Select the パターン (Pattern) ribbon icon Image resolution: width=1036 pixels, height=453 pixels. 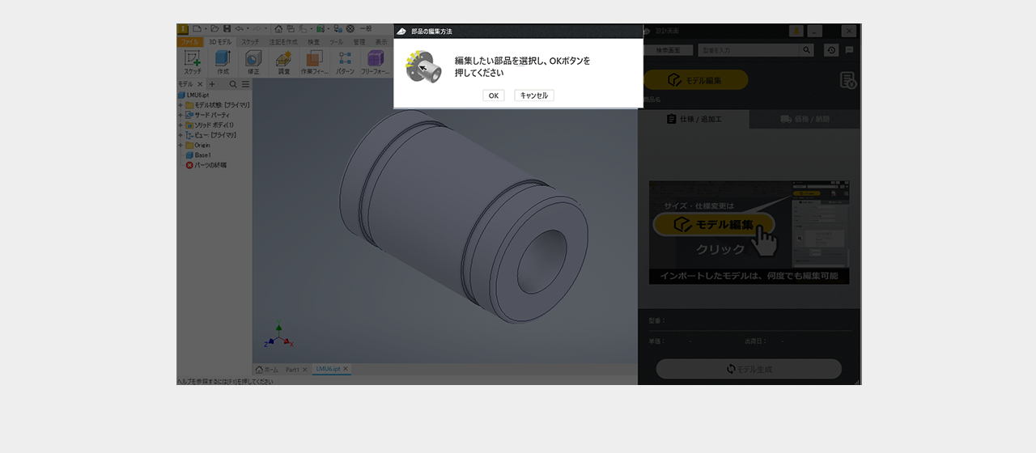point(345,59)
